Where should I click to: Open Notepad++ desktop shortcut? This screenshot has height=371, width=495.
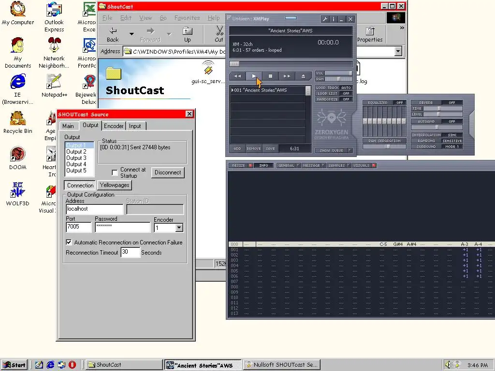tap(54, 86)
